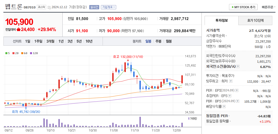Click the purple 120-day moving average legend
This screenshot has height=134, width=278.
(34, 53)
